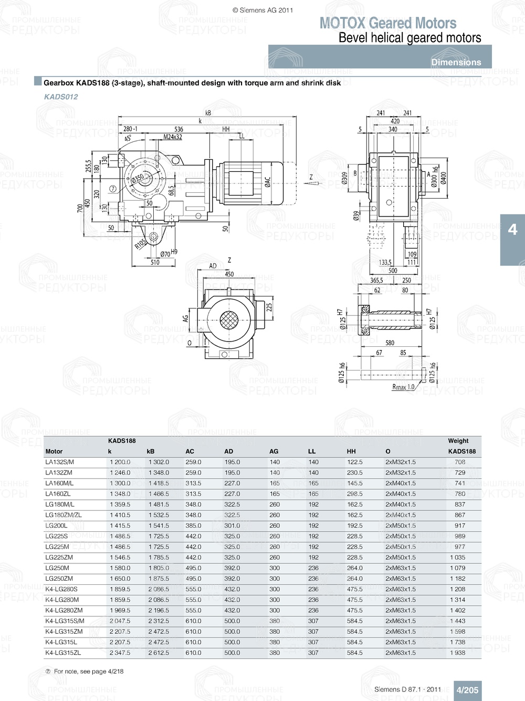Select the KADS012 drawing code label
The image size is (525, 701).
[x=61, y=97]
